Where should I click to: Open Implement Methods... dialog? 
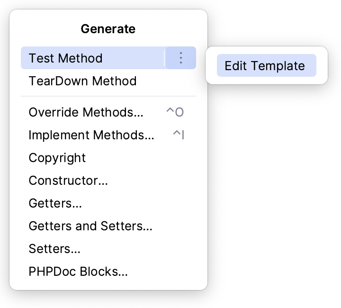91,135
